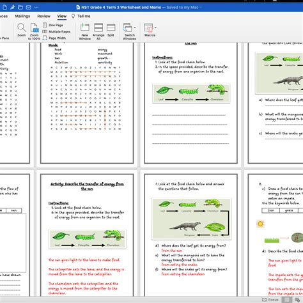The height and width of the screenshot is (303, 303).
Task: Expand the Macros dropdown arrow
Action: pyautogui.click(x=155, y=27)
